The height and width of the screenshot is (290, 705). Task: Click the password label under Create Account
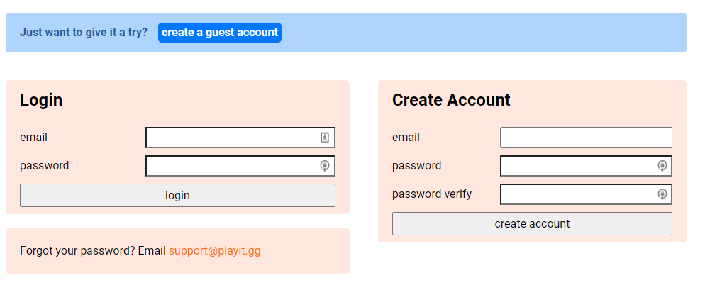coord(416,166)
